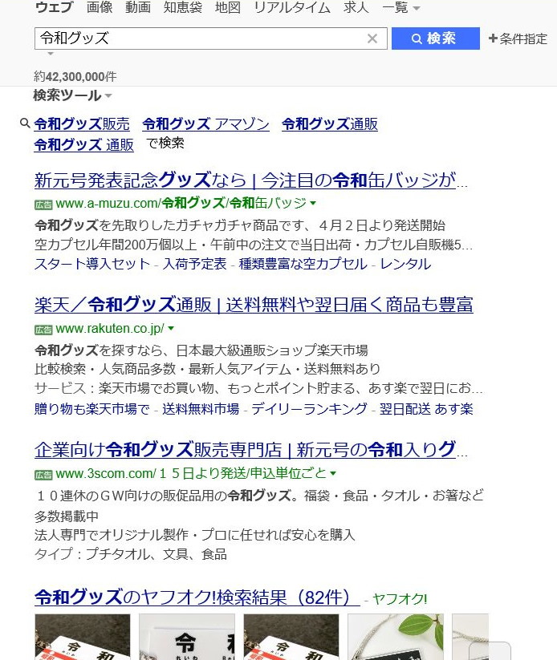Open the dropdown arrow beside the a-muzu.com URL
557x660 pixels.
pyautogui.click(x=313, y=203)
